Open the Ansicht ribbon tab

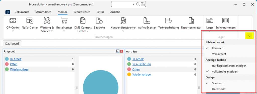[115, 12]
